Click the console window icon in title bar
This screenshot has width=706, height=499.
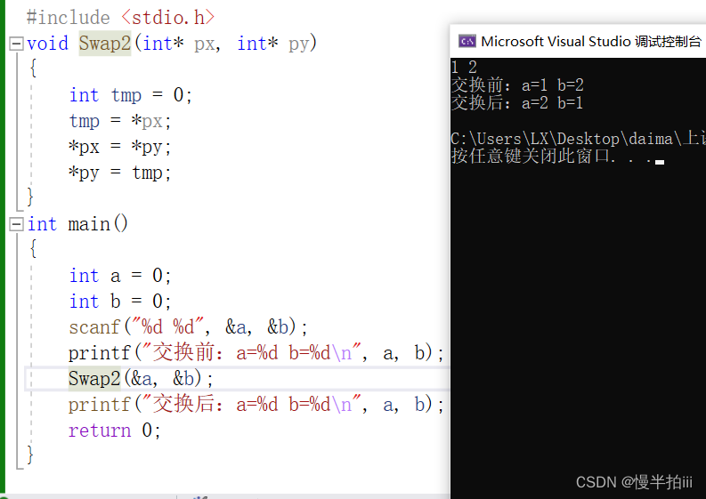tap(467, 42)
